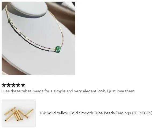155x129 pixels.
Task: Select the fourth rating star
Action: click(18, 85)
